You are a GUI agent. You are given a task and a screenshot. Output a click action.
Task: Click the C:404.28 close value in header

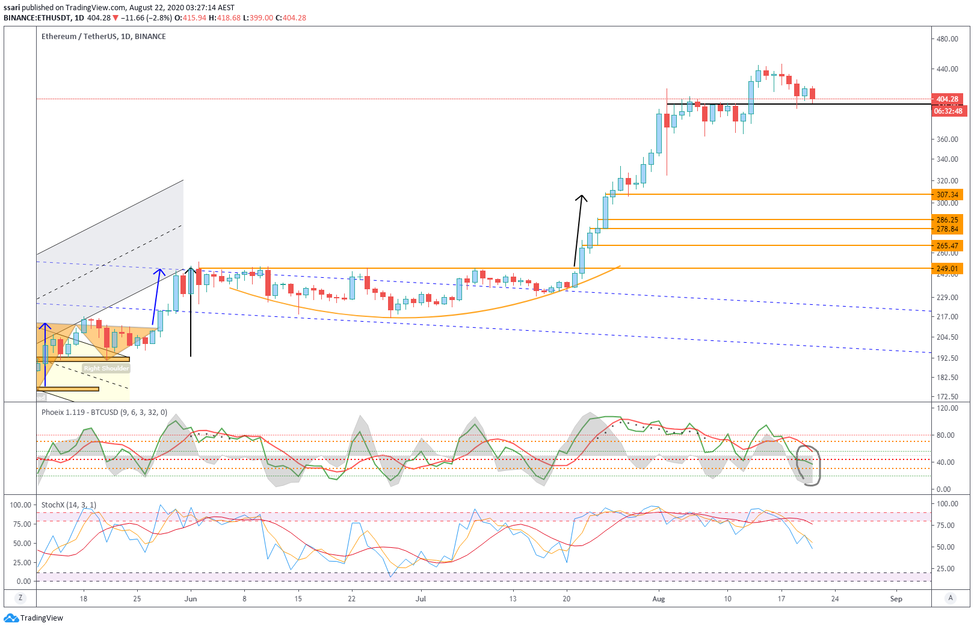coord(291,18)
